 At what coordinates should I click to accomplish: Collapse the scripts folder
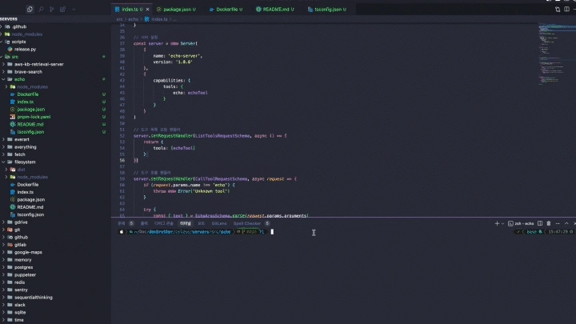tap(18, 42)
